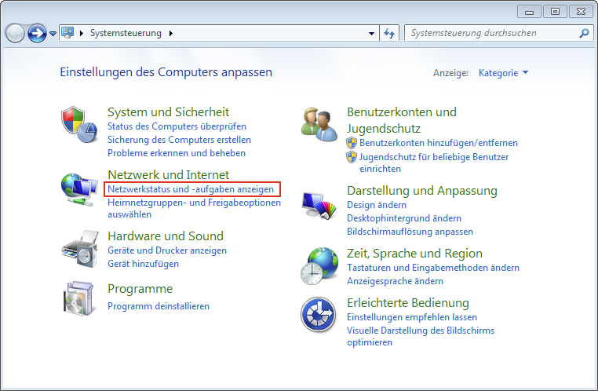Click Desktophintergrund ändern link

pyautogui.click(x=404, y=218)
